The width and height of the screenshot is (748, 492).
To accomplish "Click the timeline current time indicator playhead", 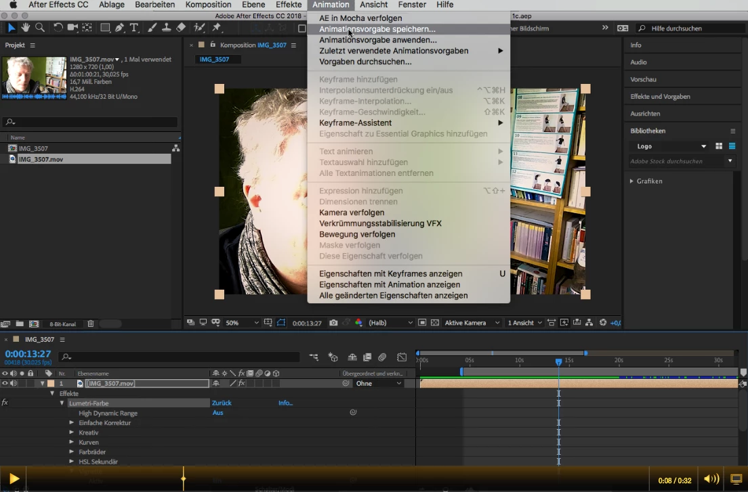I will tap(558, 362).
